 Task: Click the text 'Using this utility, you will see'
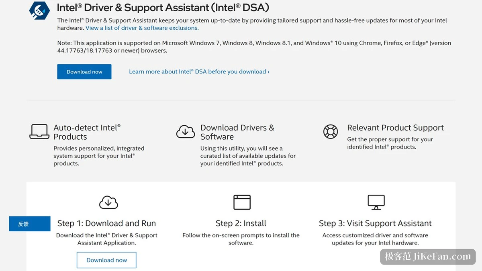(241, 148)
